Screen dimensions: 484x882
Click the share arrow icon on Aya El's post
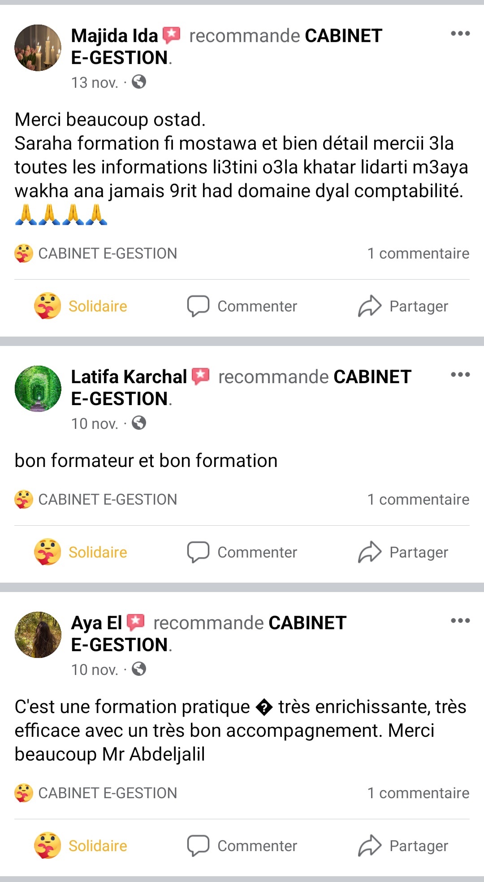point(370,846)
